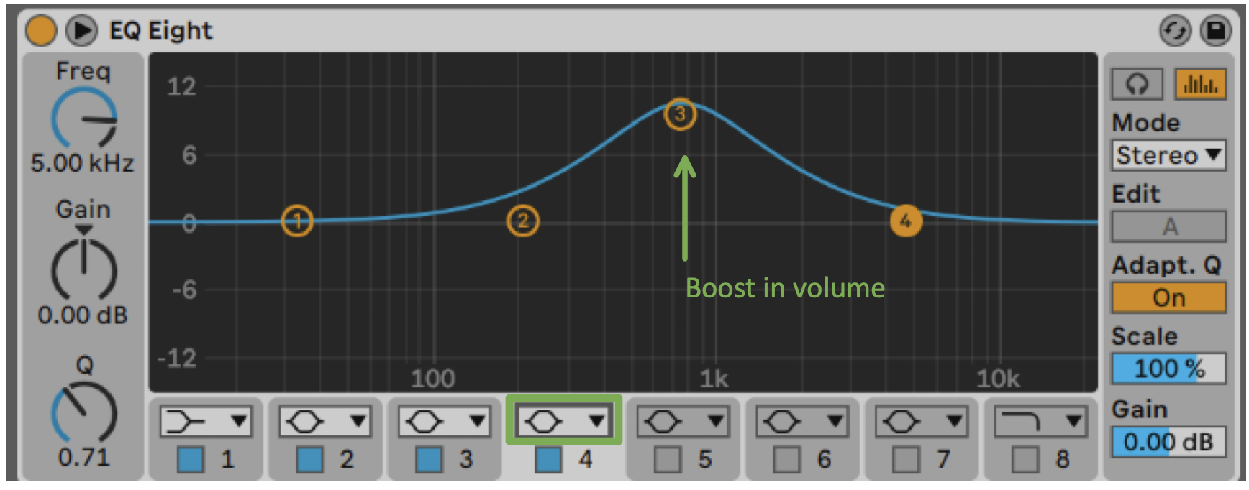Disable band 3 activator square

click(x=430, y=459)
